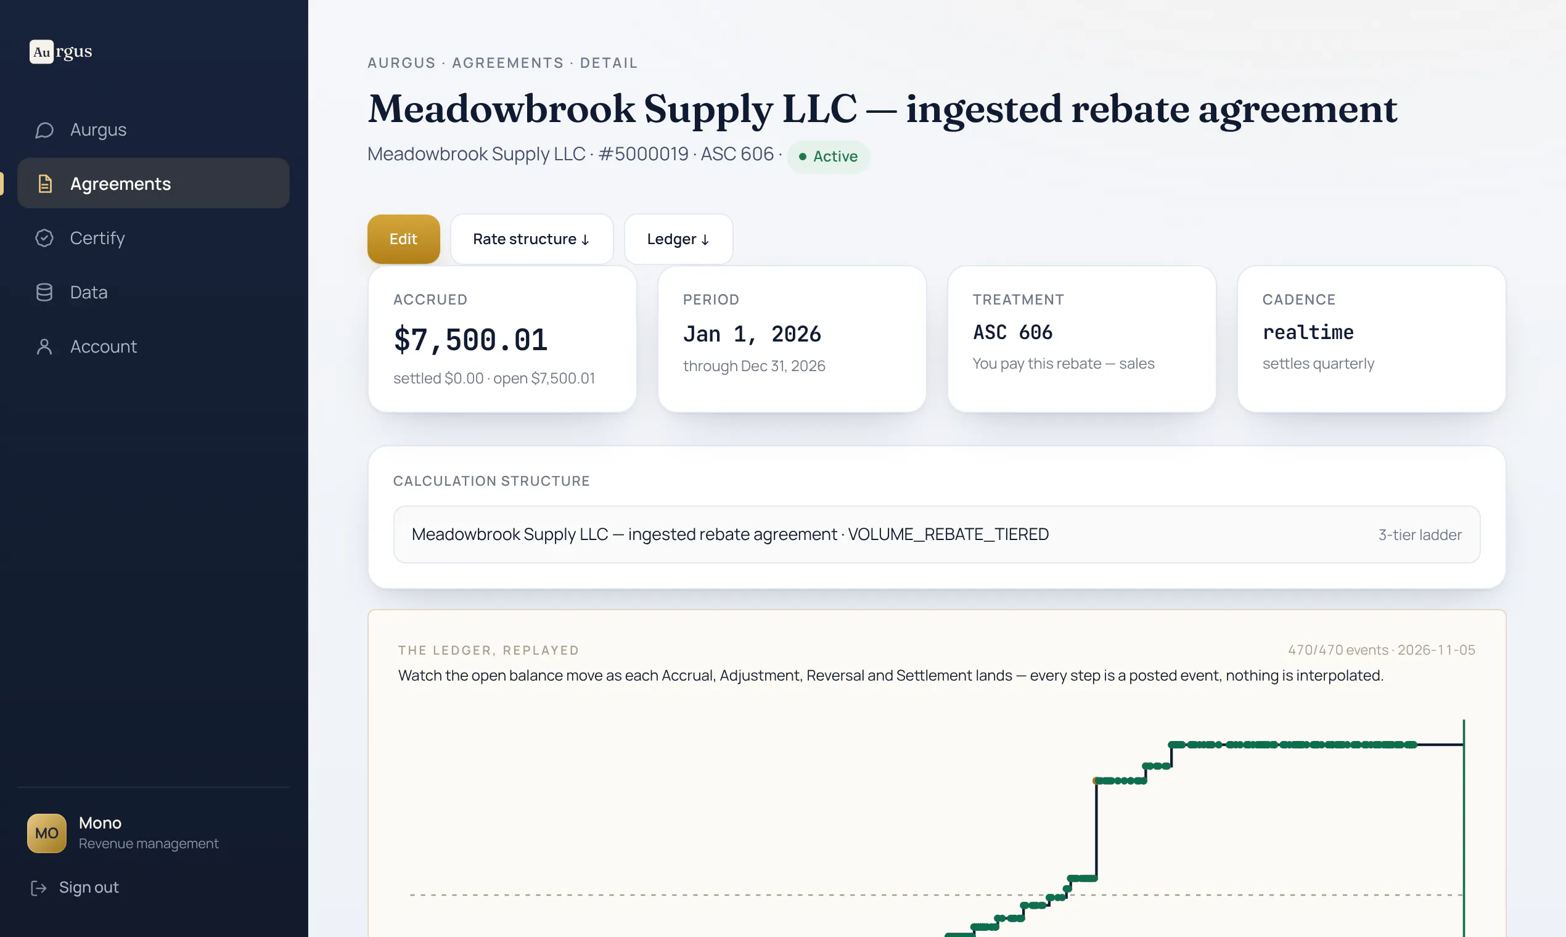
Task: Open the Account page
Action: [154, 346]
